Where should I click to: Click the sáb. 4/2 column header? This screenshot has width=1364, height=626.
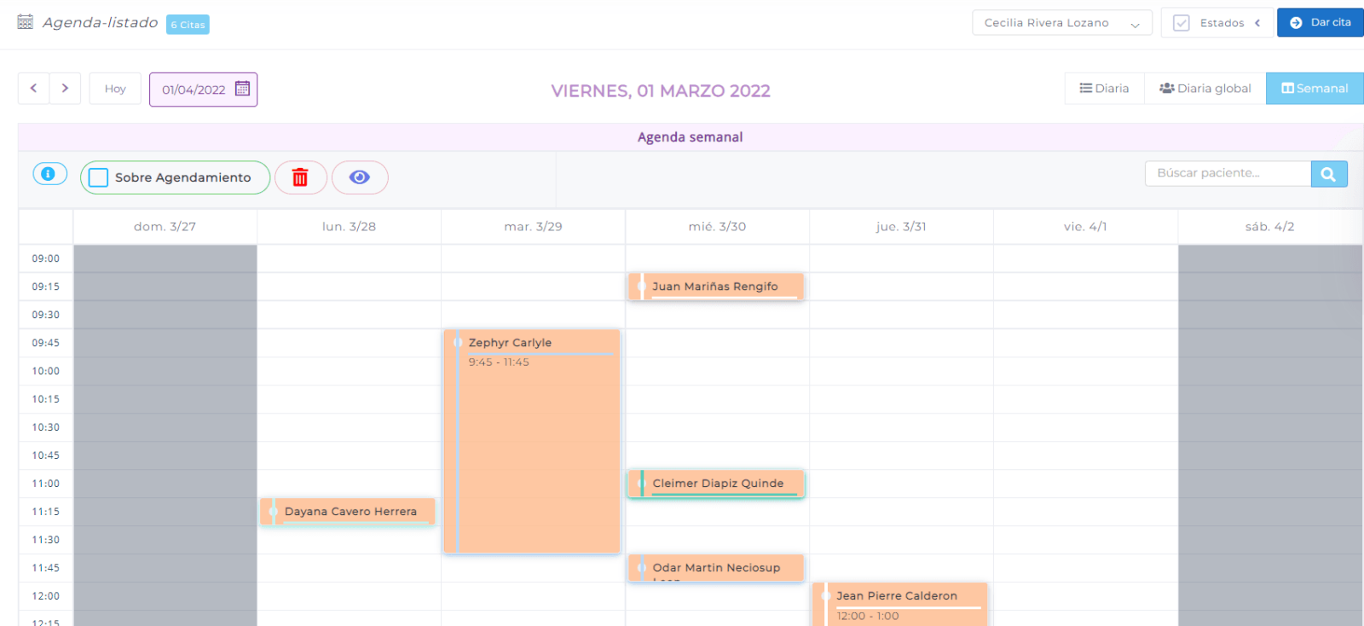tap(1269, 227)
